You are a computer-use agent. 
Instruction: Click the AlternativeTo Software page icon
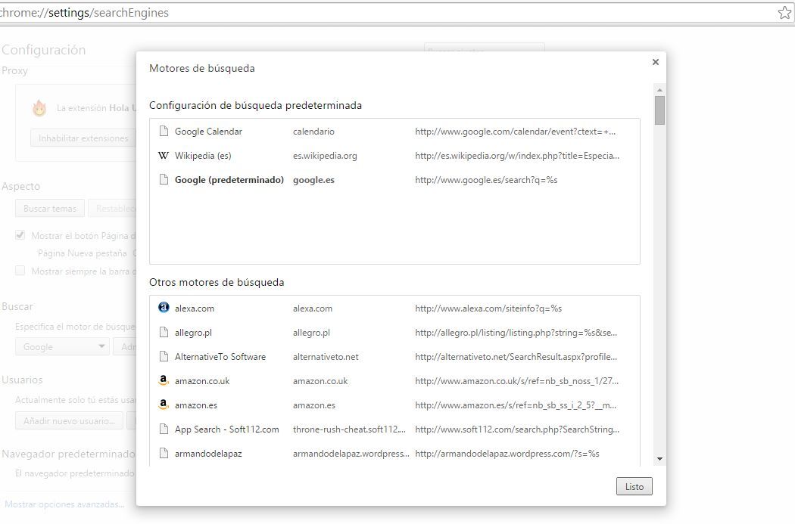tap(164, 357)
